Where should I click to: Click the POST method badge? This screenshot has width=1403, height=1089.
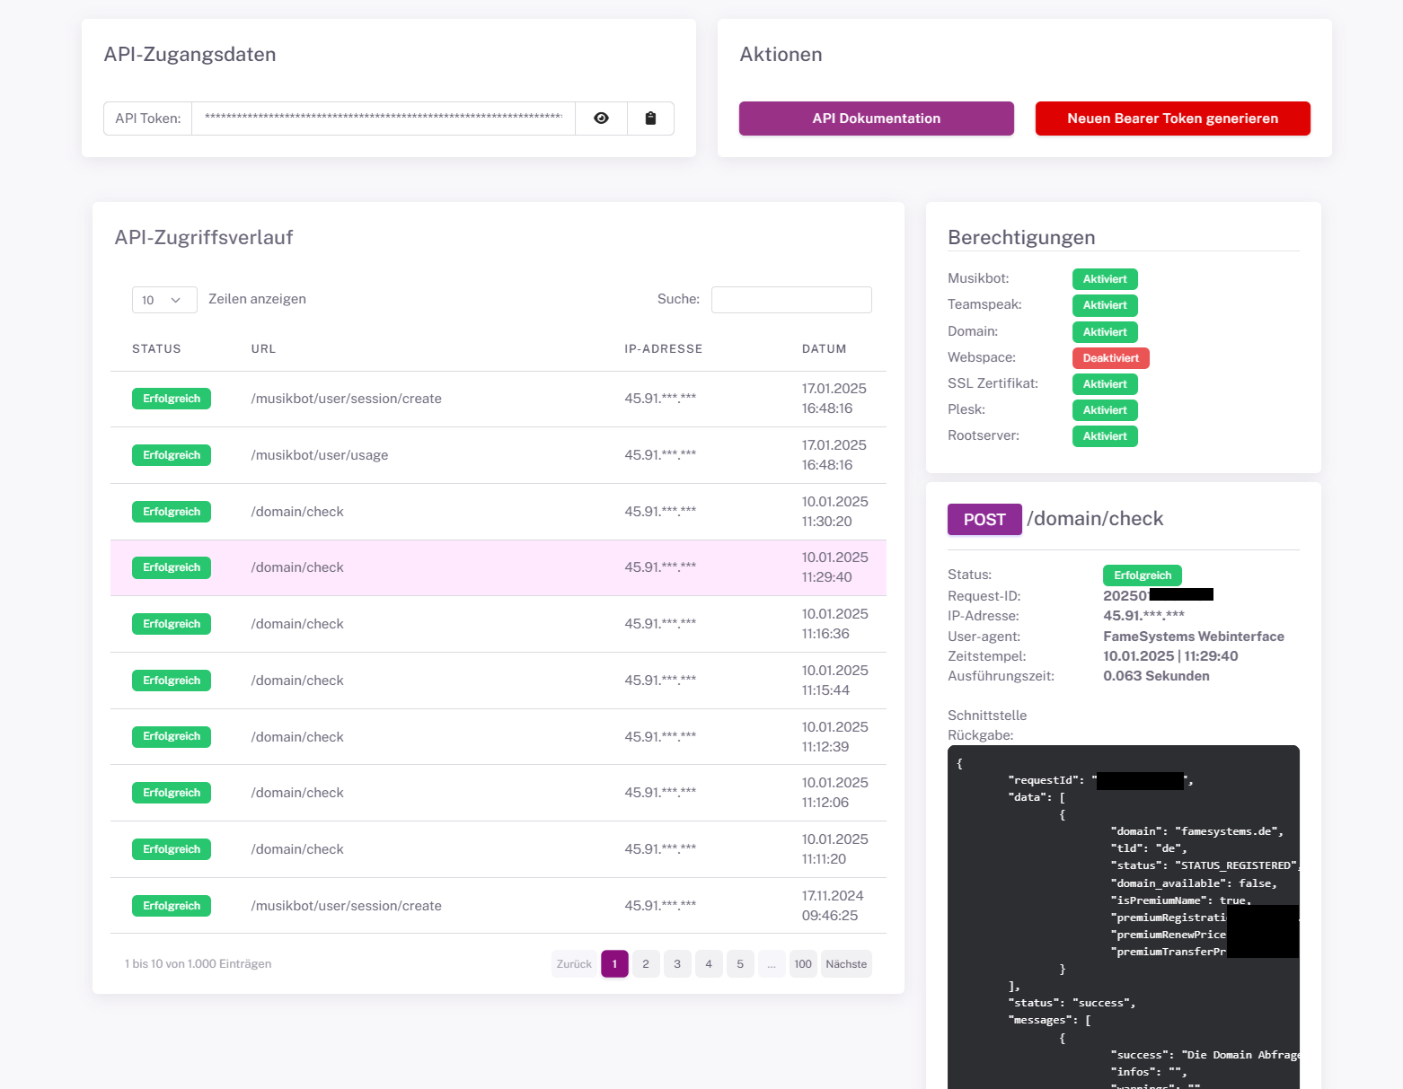(x=984, y=519)
